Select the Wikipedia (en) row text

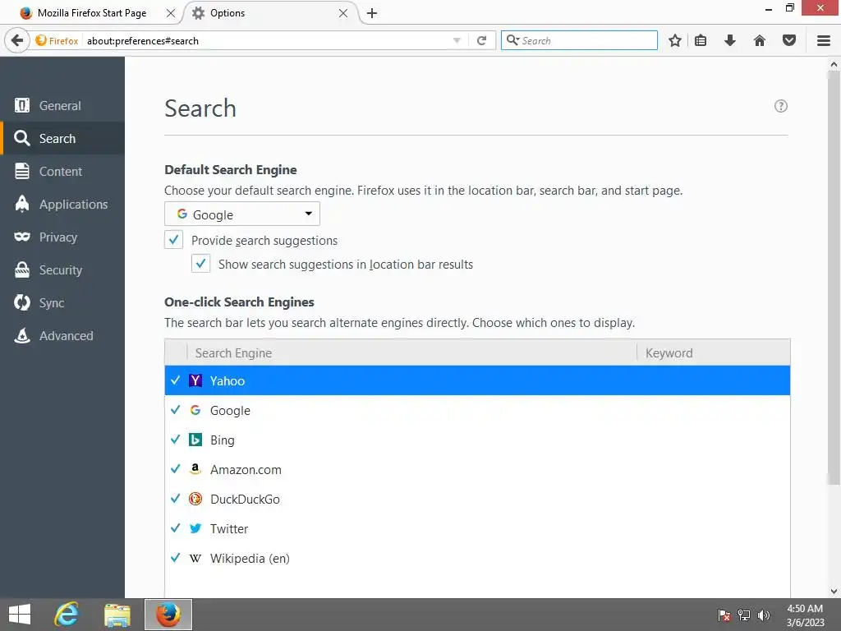coord(250,558)
